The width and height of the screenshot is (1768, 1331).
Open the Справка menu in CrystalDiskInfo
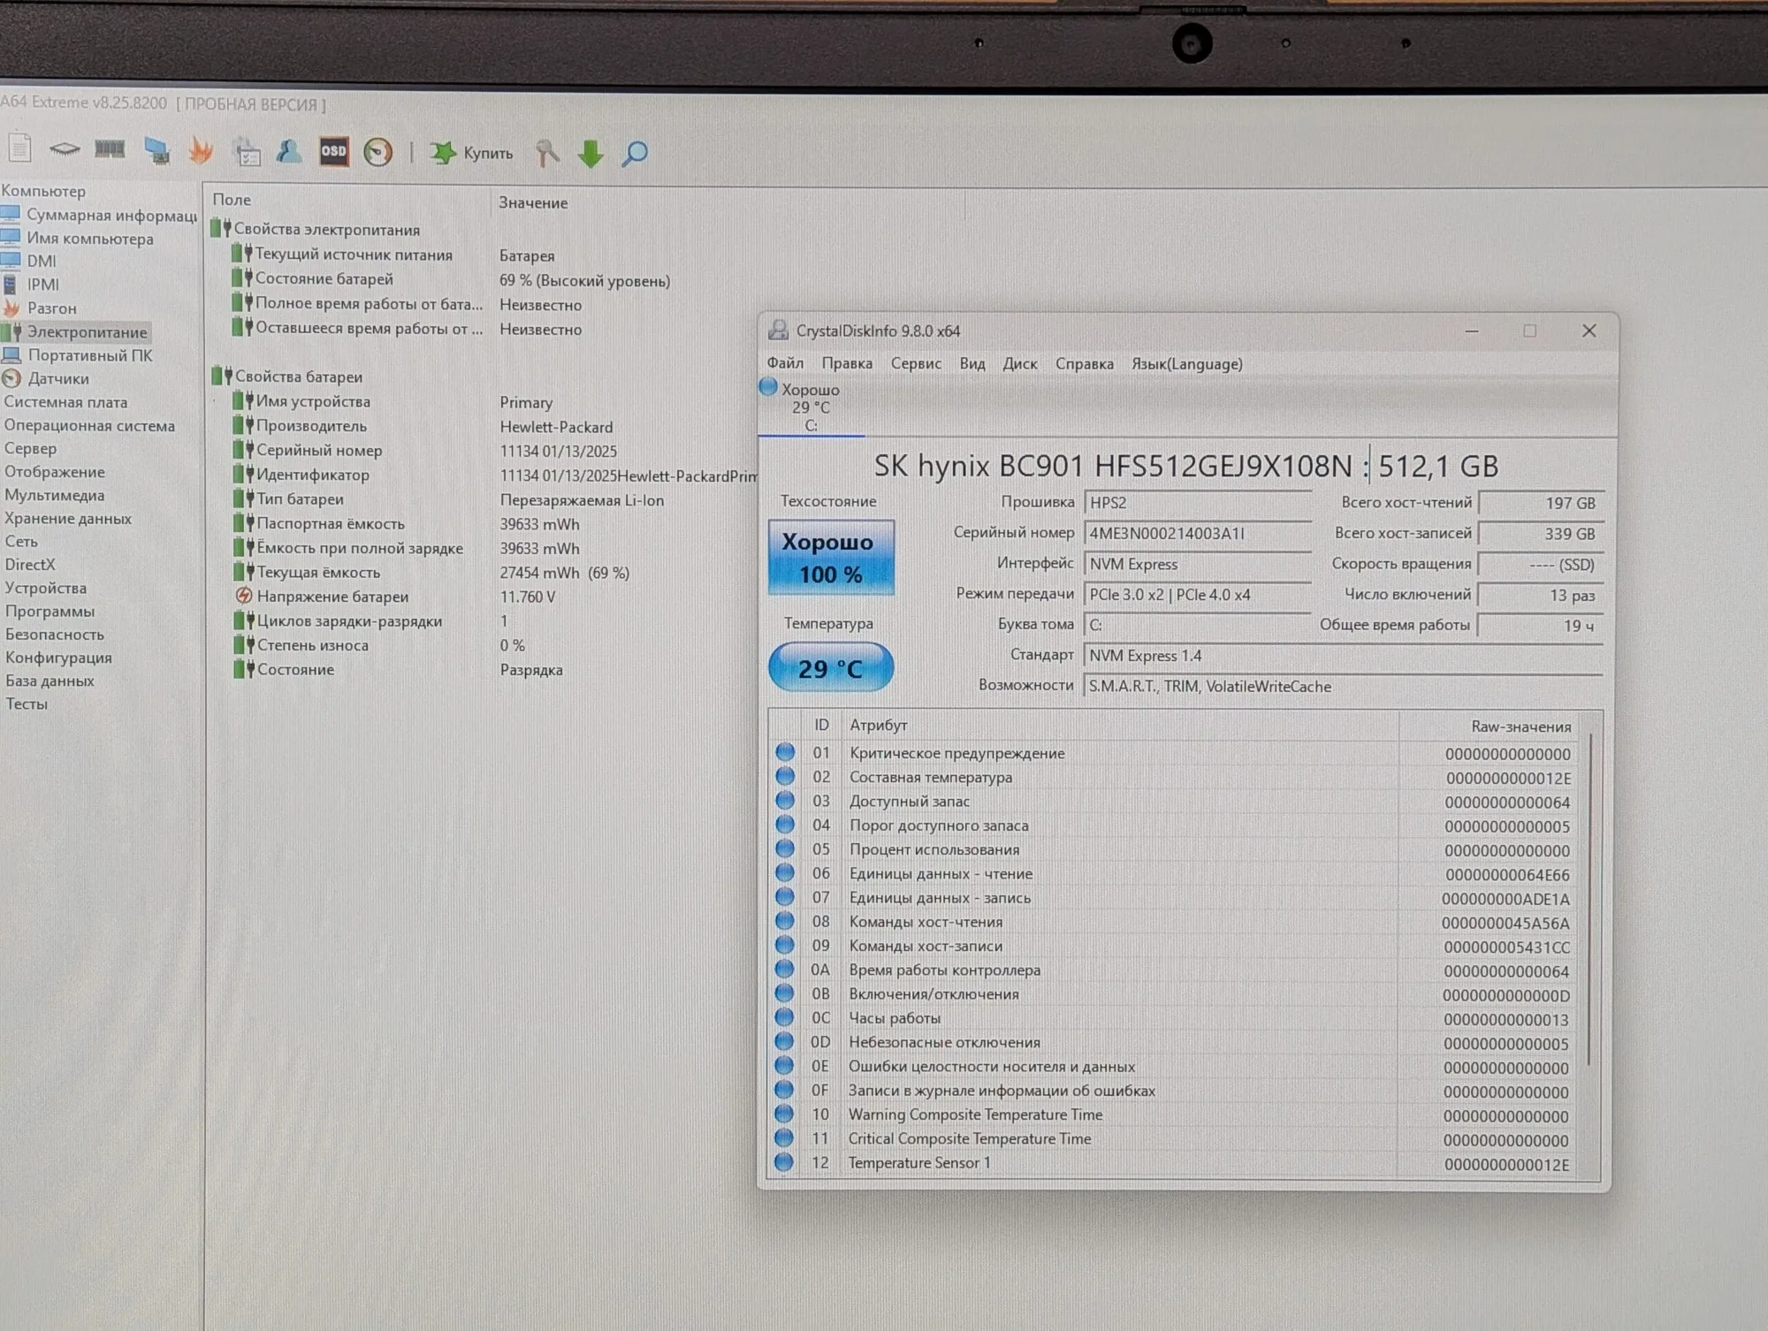coord(1084,363)
